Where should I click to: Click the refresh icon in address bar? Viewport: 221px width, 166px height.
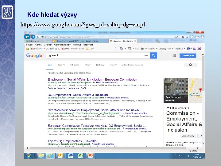(x=187, y=37)
